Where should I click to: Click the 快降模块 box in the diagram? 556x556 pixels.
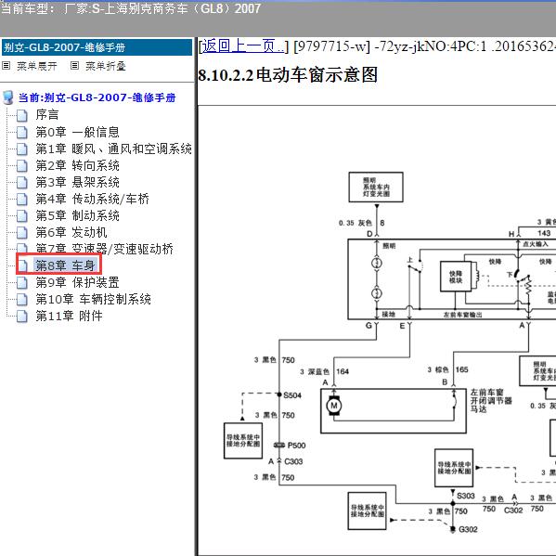456,277
